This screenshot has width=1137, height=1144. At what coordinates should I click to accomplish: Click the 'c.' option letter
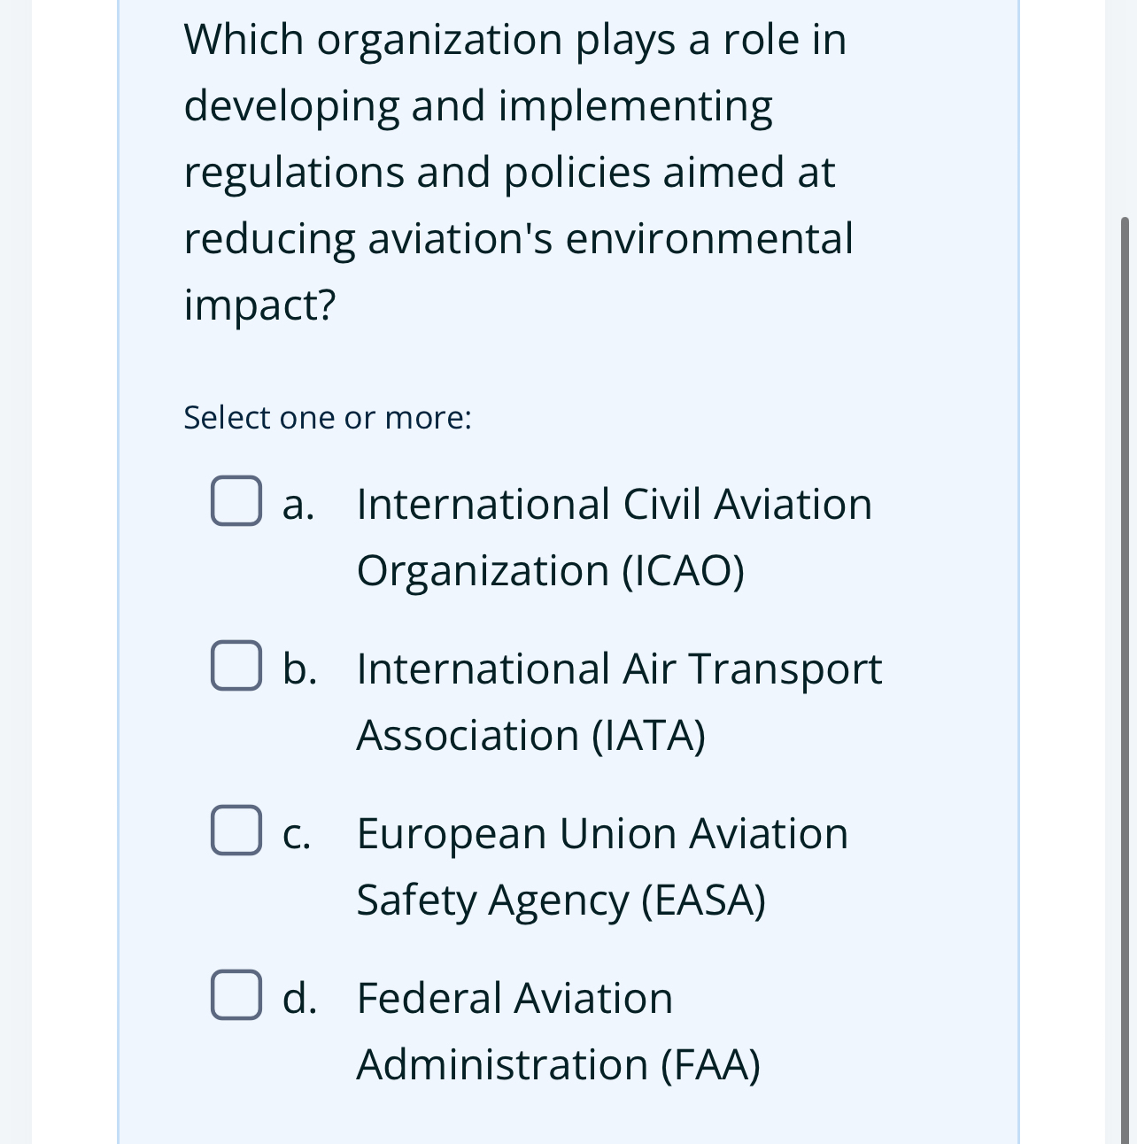click(297, 834)
